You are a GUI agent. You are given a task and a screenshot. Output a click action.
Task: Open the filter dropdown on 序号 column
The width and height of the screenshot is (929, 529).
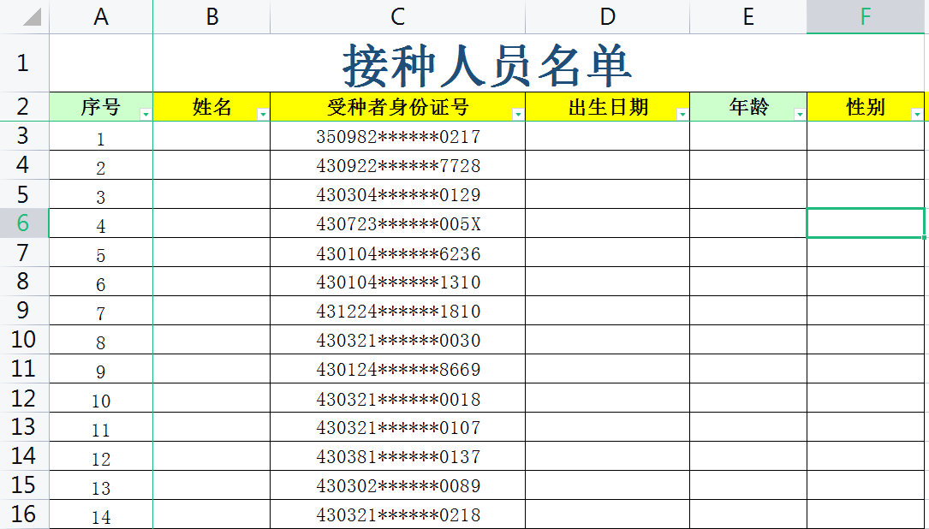[x=146, y=111]
